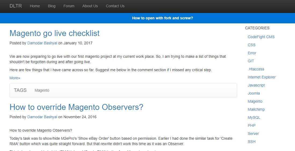
Task: Browse the Internet Explorer category
Action: 262,77
